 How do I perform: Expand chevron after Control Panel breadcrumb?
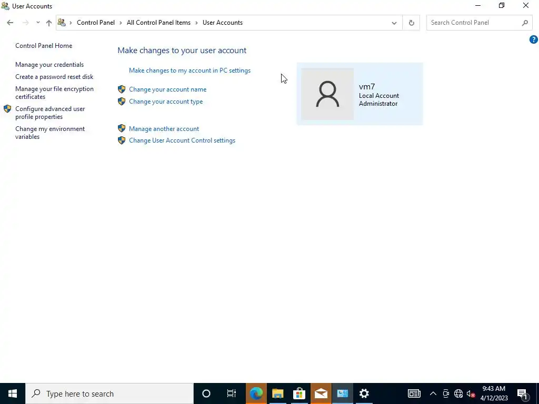pyautogui.click(x=121, y=23)
